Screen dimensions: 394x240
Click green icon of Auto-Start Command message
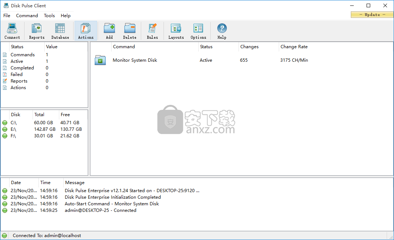(5, 204)
